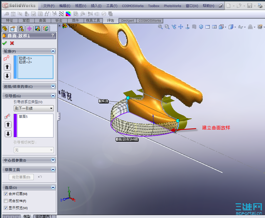The image size is (265, 218).
Task: Move guide curve up arrow button
Action: (8, 125)
